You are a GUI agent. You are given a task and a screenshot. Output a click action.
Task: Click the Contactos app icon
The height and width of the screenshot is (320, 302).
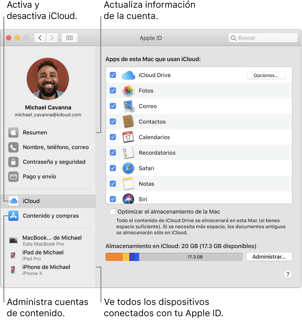click(128, 122)
